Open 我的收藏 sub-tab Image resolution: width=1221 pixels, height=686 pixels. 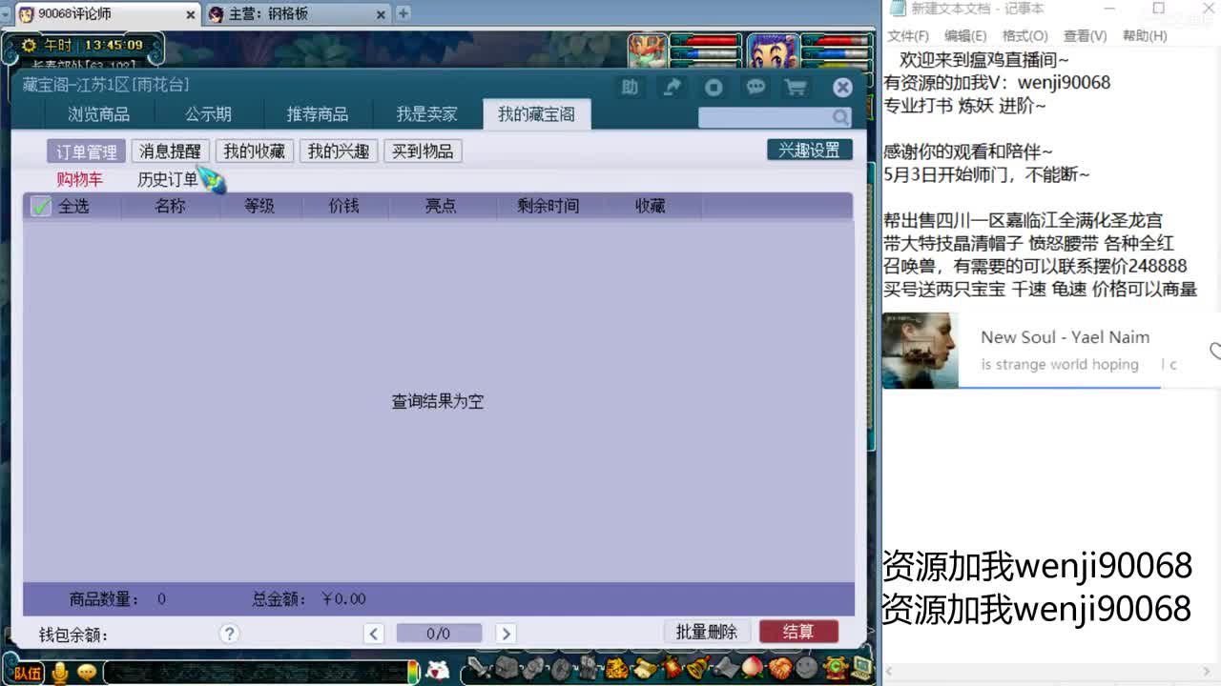click(255, 151)
